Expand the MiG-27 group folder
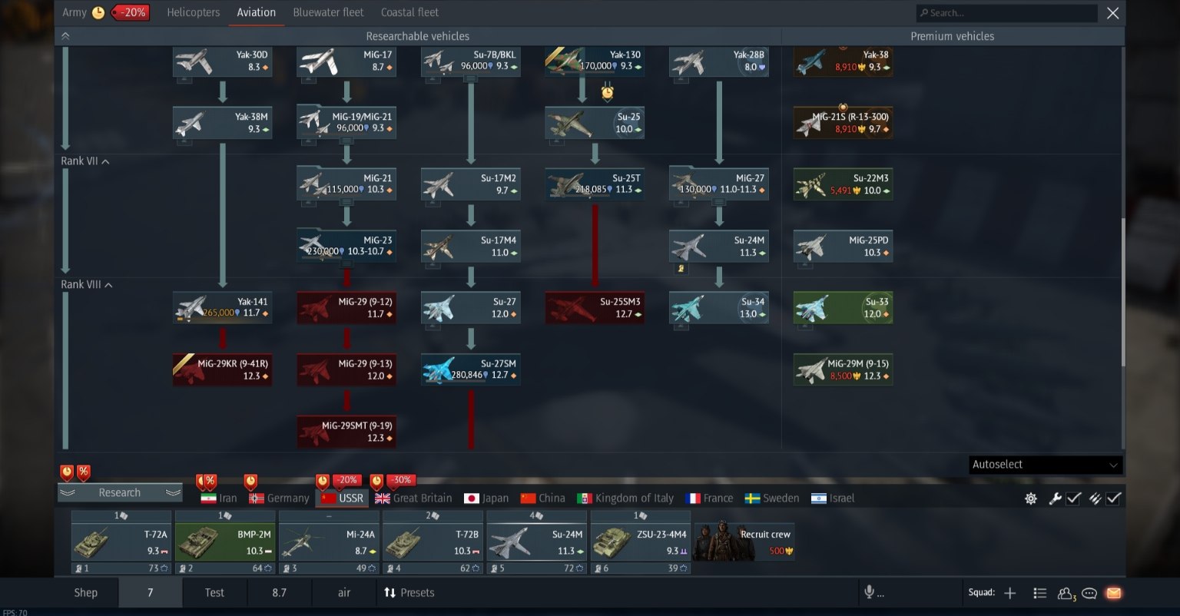 tap(719, 184)
